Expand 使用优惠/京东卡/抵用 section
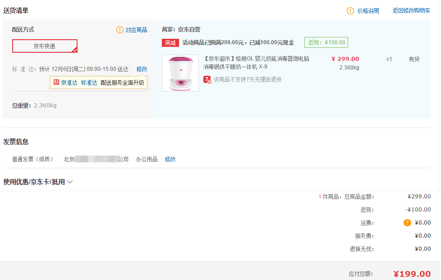441x280 pixels. pos(38,182)
